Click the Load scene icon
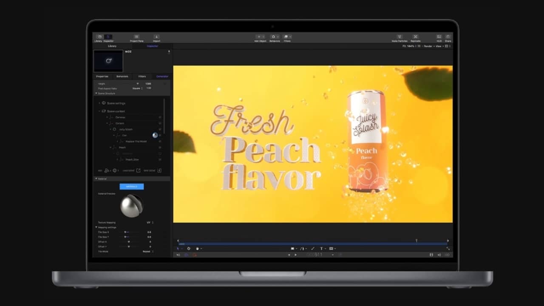This screenshot has height=306, width=544. coord(138,170)
